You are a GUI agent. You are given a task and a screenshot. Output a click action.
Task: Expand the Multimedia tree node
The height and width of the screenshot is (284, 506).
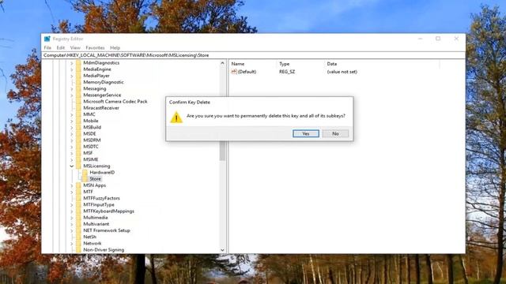click(72, 218)
